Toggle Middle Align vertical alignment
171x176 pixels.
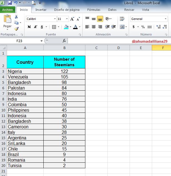(x=94, y=19)
